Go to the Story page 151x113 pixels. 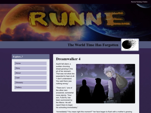31,68
